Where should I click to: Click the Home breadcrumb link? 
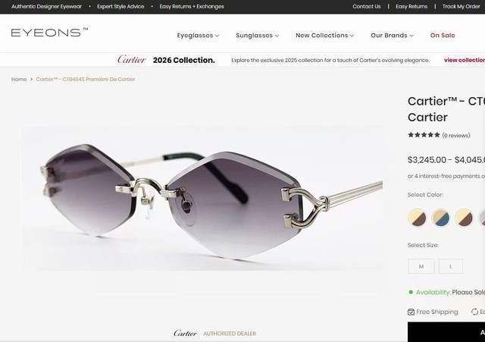click(x=19, y=79)
